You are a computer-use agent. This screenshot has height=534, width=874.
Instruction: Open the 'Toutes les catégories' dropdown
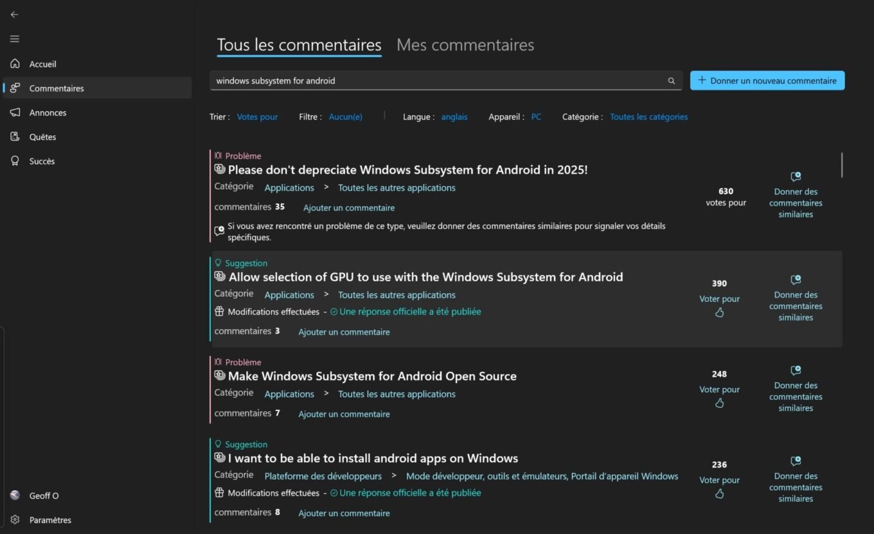(648, 117)
